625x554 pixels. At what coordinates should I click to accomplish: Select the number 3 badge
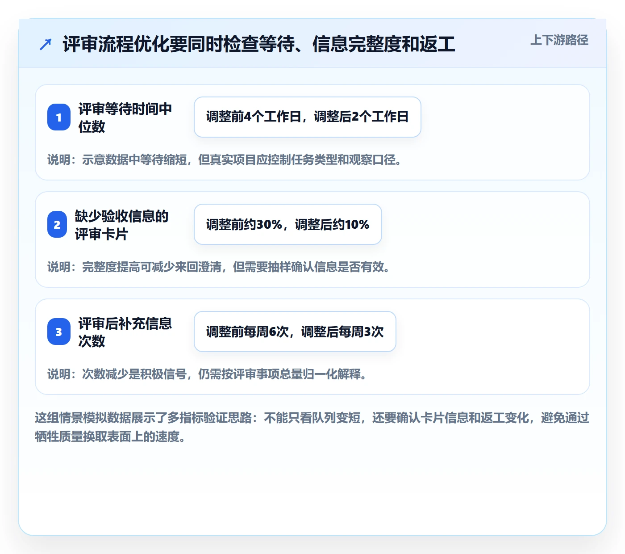click(x=59, y=332)
